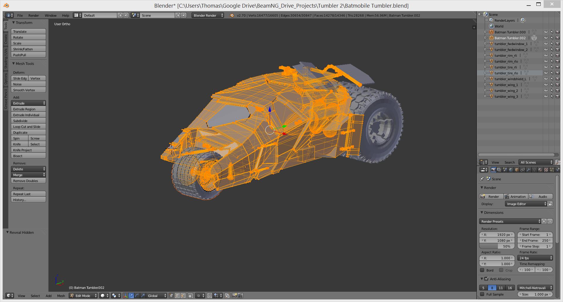Viewport: 563px width, 302px height.
Task: Uncheck the Anti-Aliasing checkbox
Action: click(486, 279)
